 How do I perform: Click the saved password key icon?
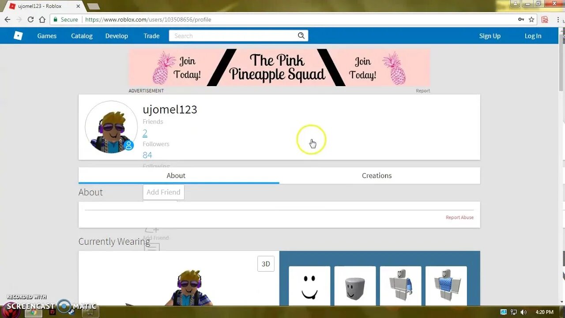(521, 19)
